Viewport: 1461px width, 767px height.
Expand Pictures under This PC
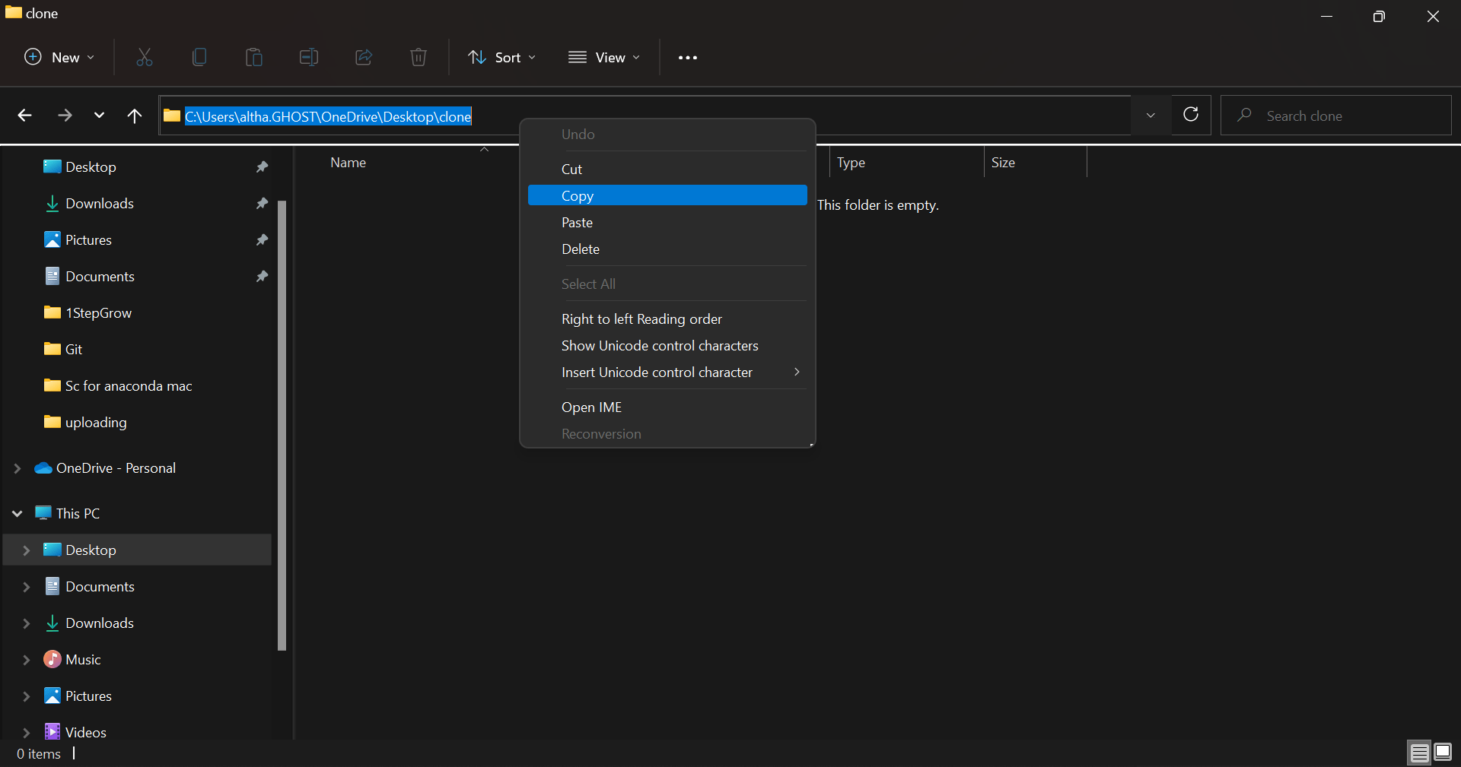tap(27, 696)
